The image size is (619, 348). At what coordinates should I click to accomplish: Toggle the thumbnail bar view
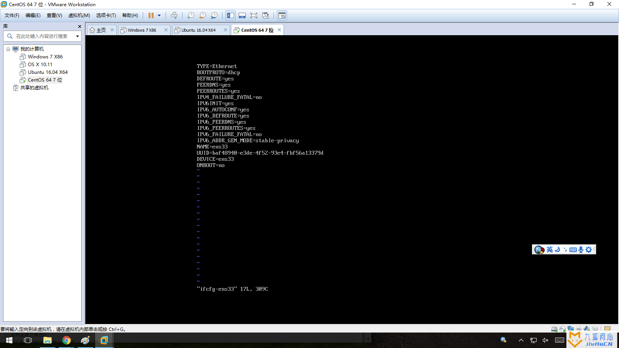242,15
